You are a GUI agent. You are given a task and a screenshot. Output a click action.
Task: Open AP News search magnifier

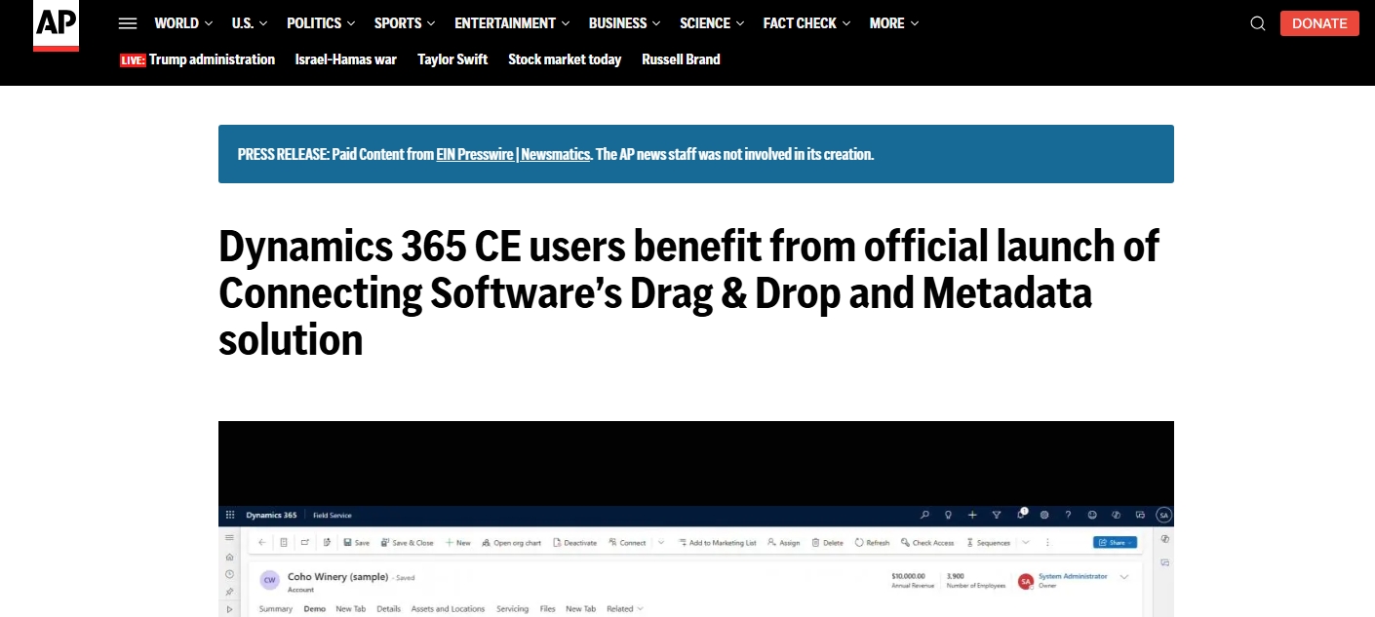pyautogui.click(x=1257, y=22)
